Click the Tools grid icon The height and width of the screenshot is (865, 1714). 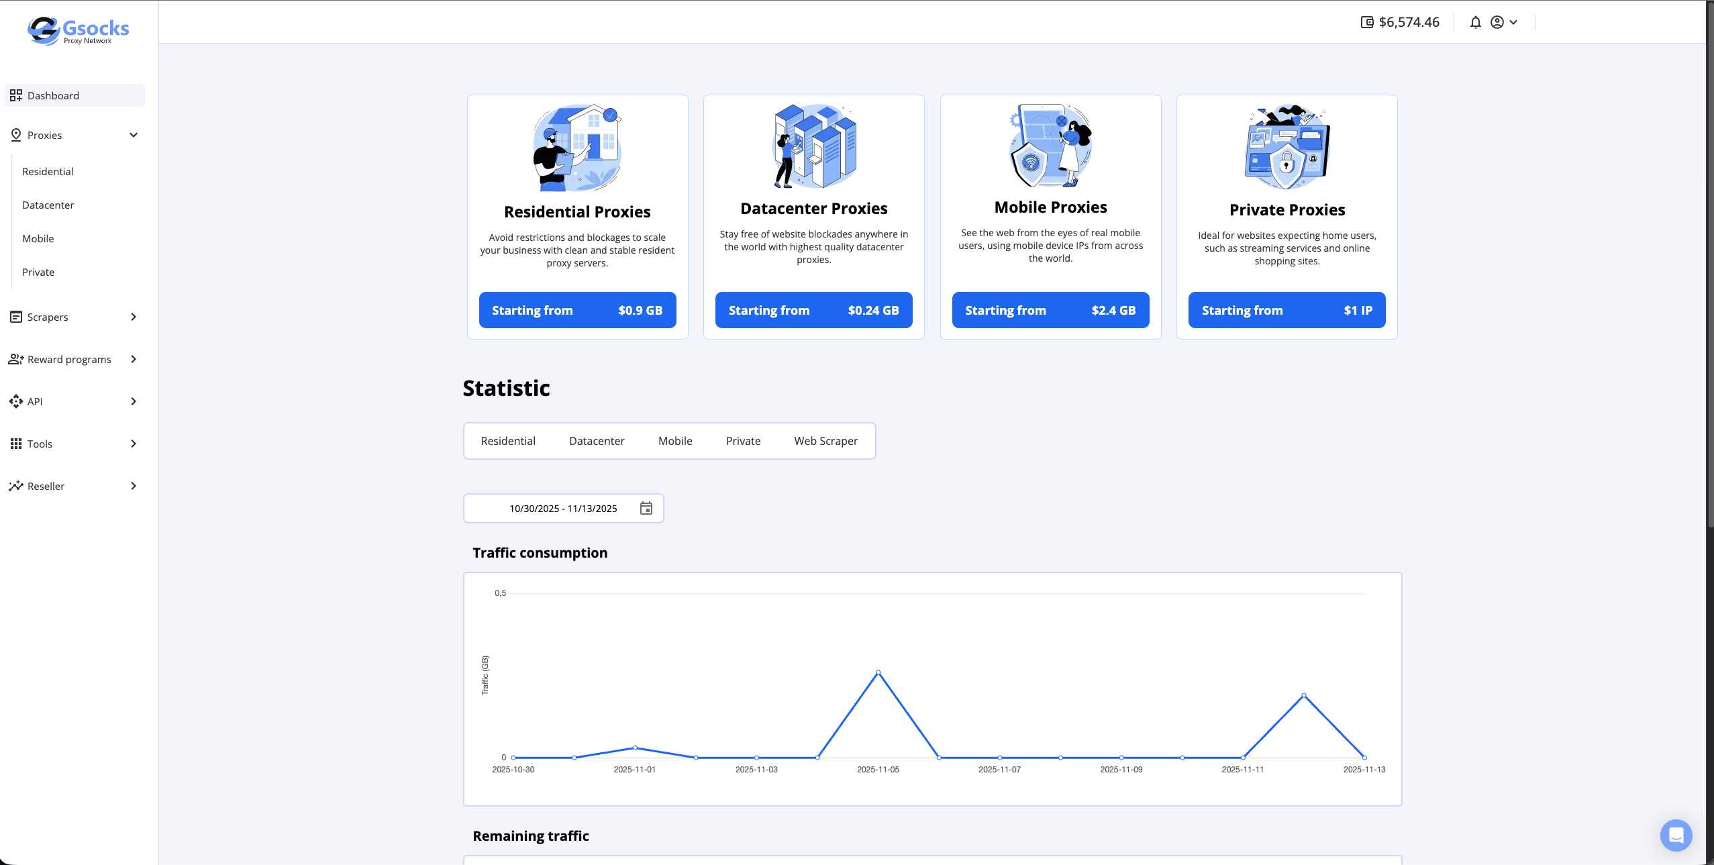click(16, 444)
